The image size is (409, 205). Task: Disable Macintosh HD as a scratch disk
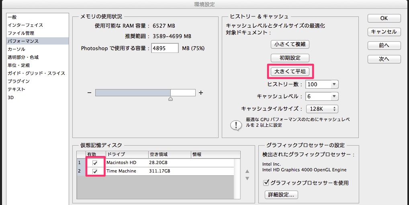point(95,163)
